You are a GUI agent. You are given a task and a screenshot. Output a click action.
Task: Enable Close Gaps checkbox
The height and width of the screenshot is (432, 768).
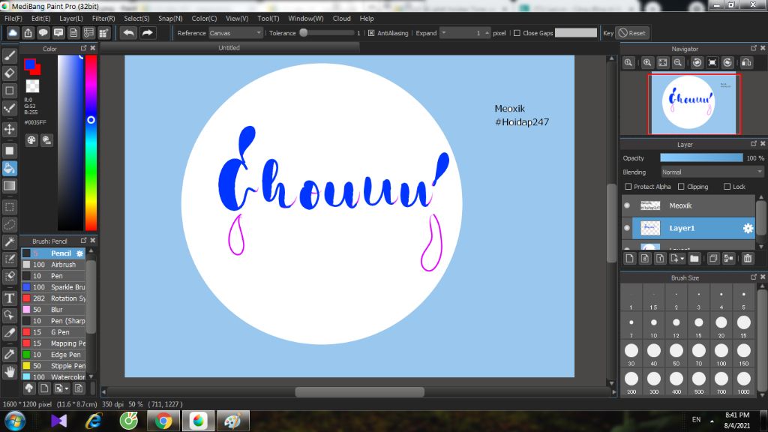(x=517, y=33)
